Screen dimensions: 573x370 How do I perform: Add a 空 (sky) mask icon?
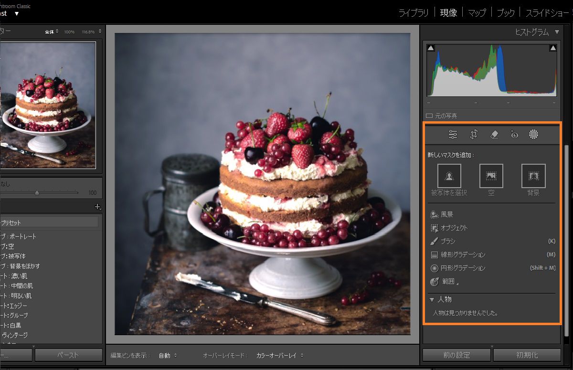coord(491,176)
